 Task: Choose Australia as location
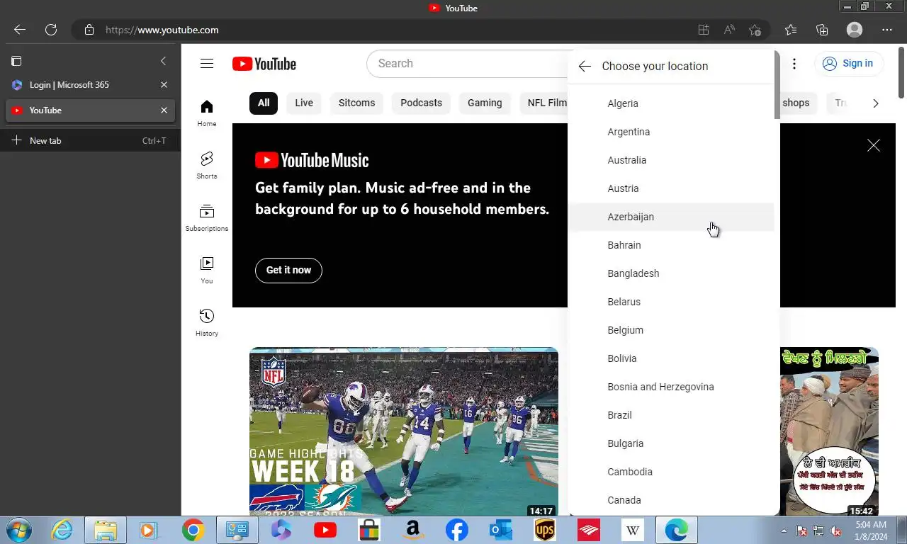[671, 160]
